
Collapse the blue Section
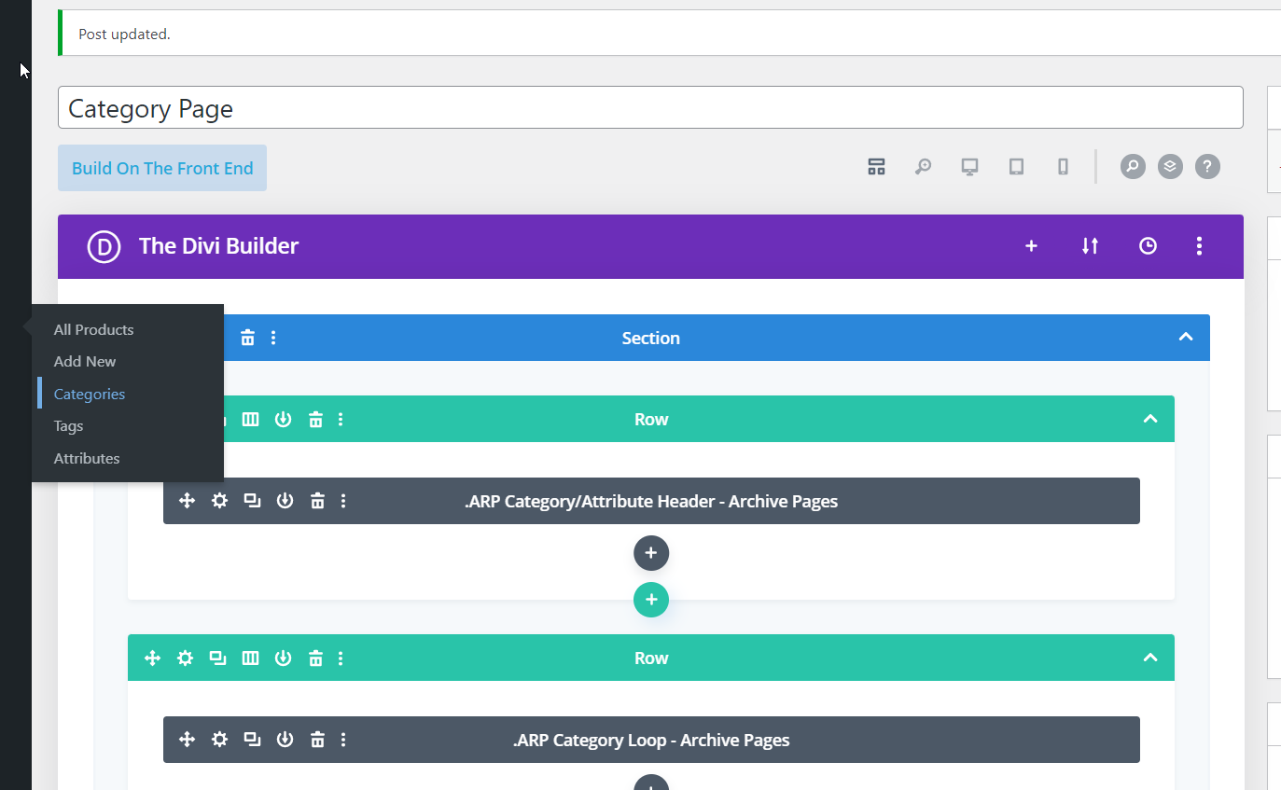coord(1185,338)
